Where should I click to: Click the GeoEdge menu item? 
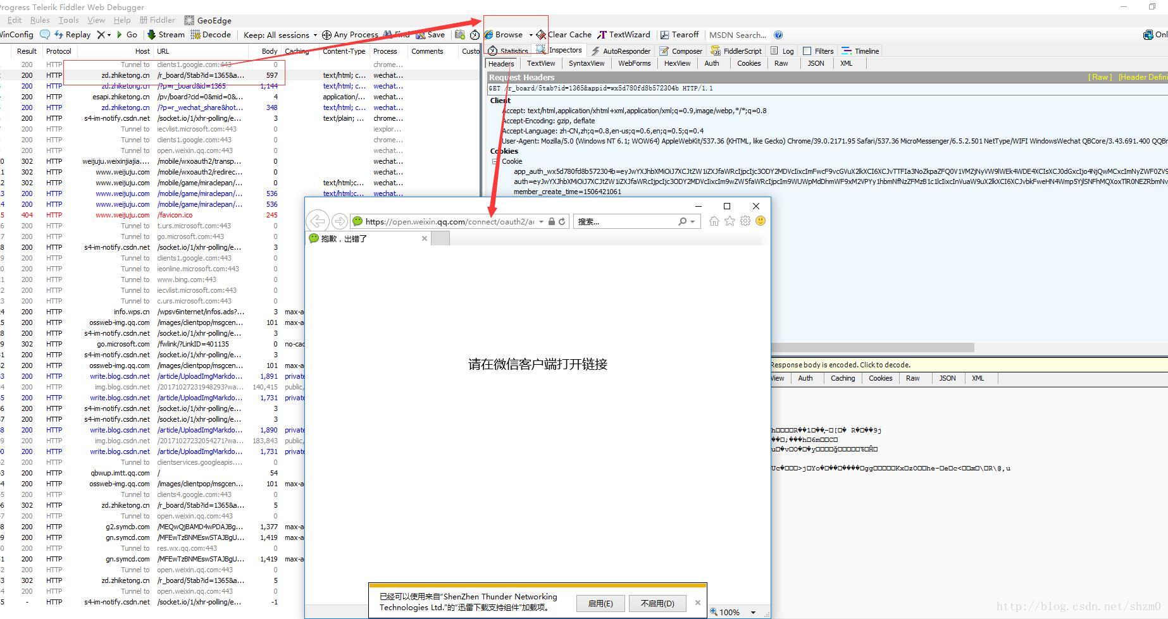tap(208, 20)
